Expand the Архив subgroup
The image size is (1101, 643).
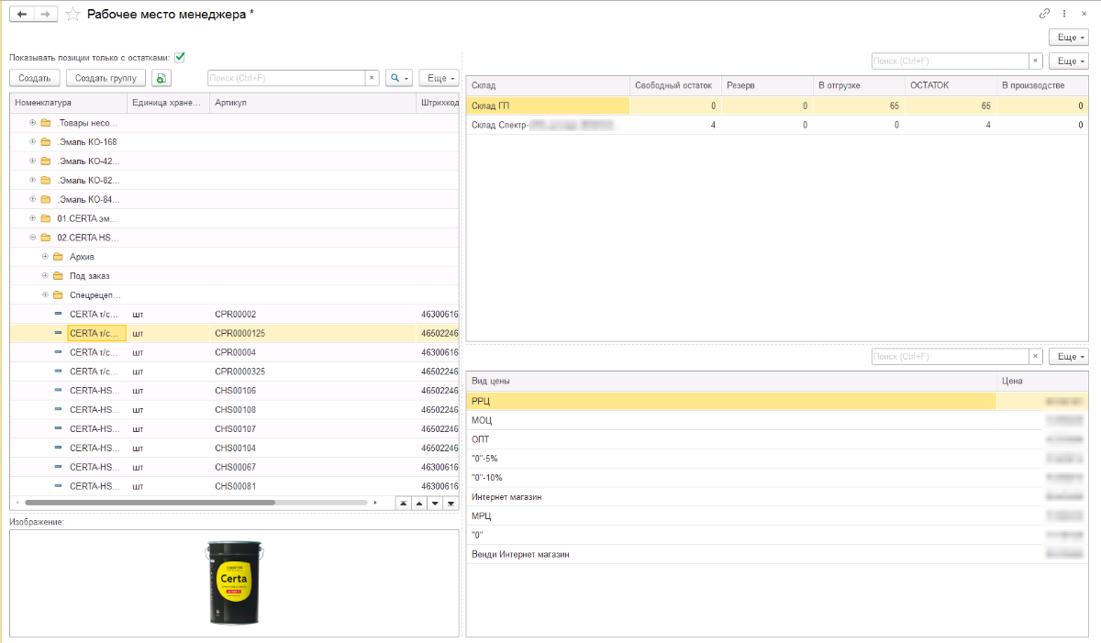(45, 257)
